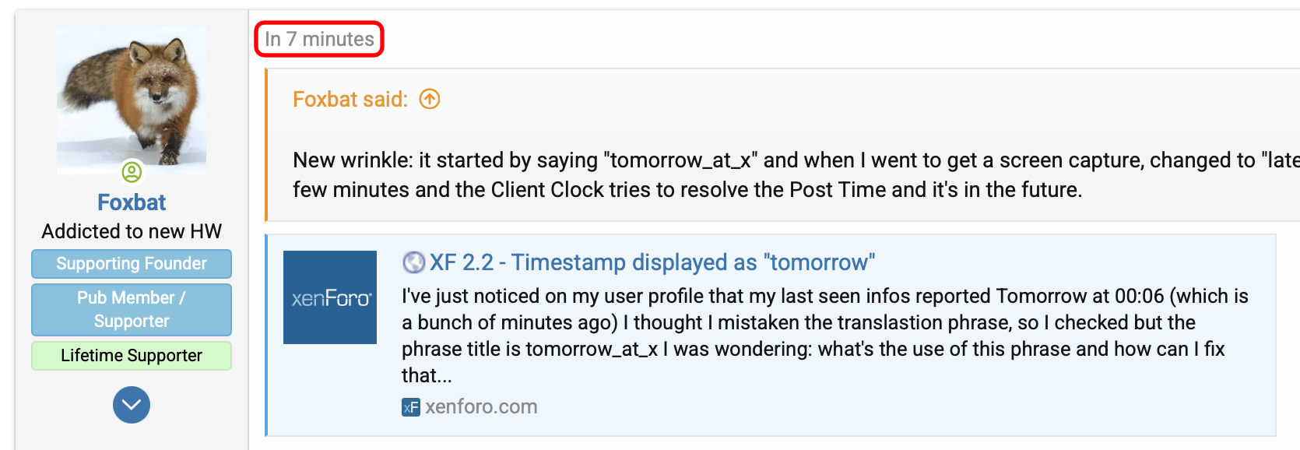
Task: Click the 'phrase title is tomorrow_at_x' snippet line
Action: click(813, 349)
